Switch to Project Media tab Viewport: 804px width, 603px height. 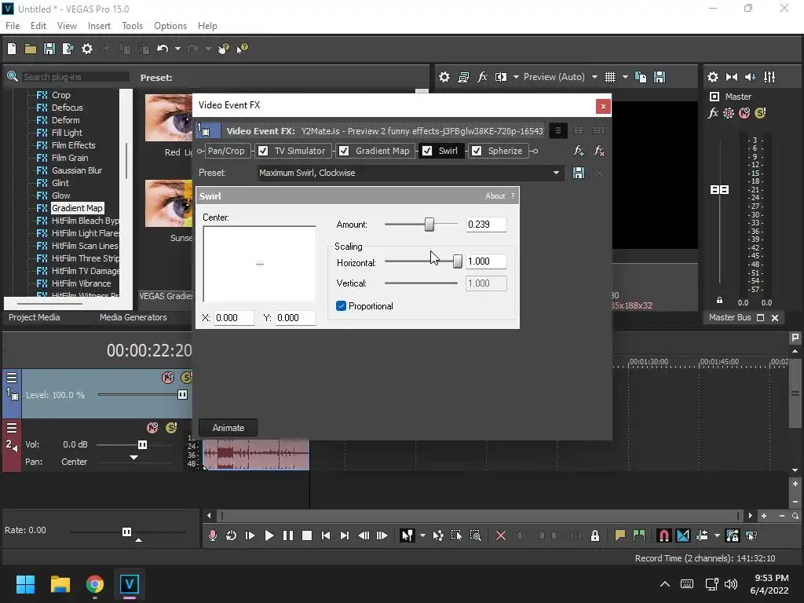(x=35, y=317)
